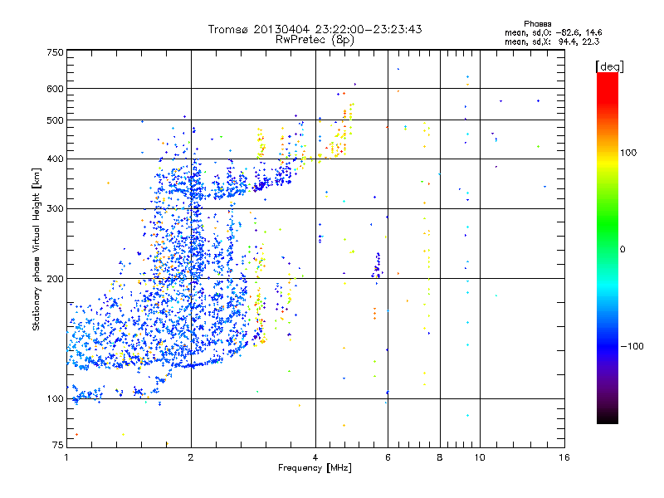Screen dimensions: 664x498
Task: Click the y-axis tick label '400'
Action: point(55,159)
